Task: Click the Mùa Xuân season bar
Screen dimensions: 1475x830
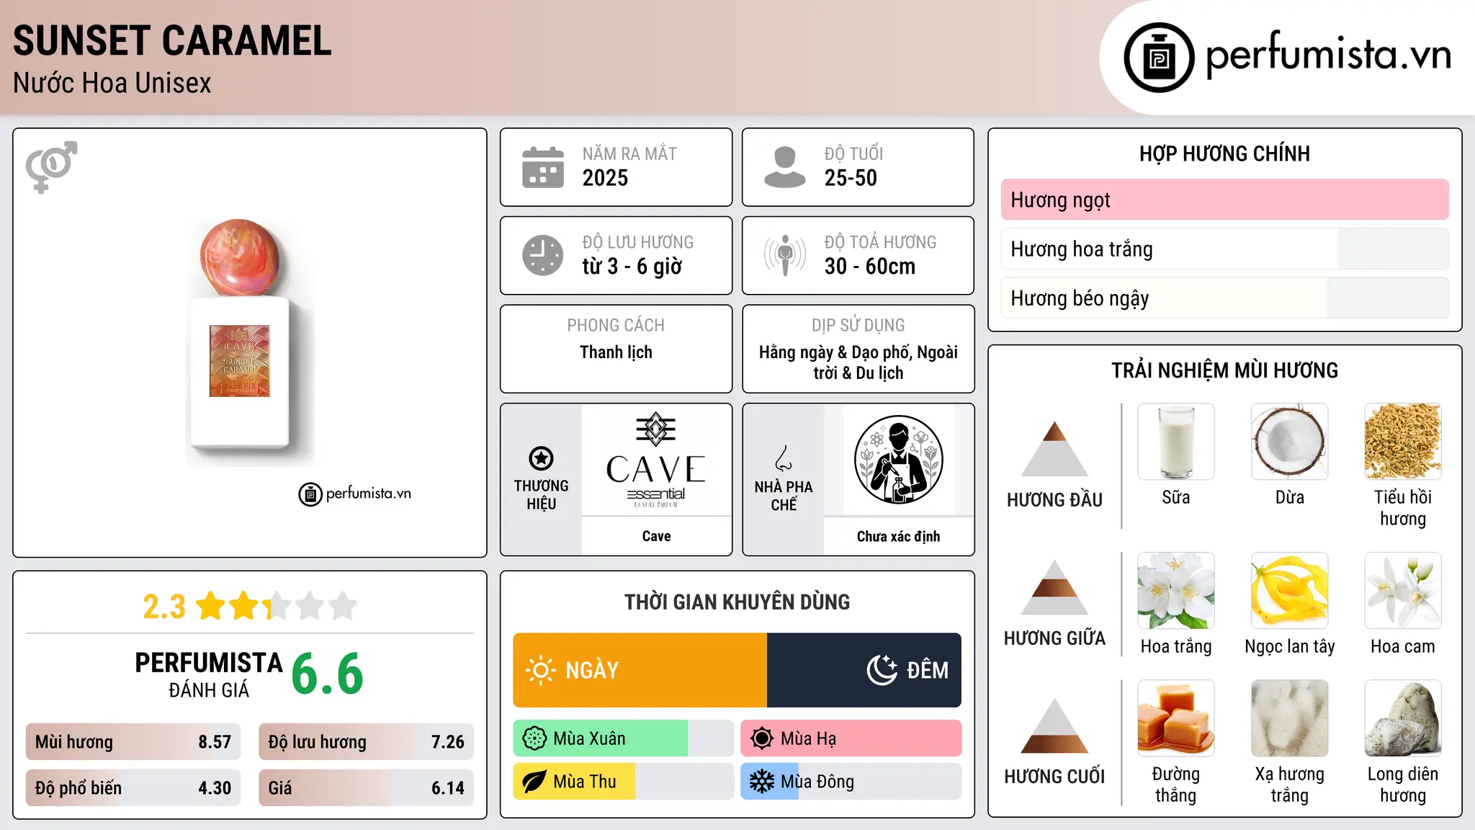Action: pos(623,738)
